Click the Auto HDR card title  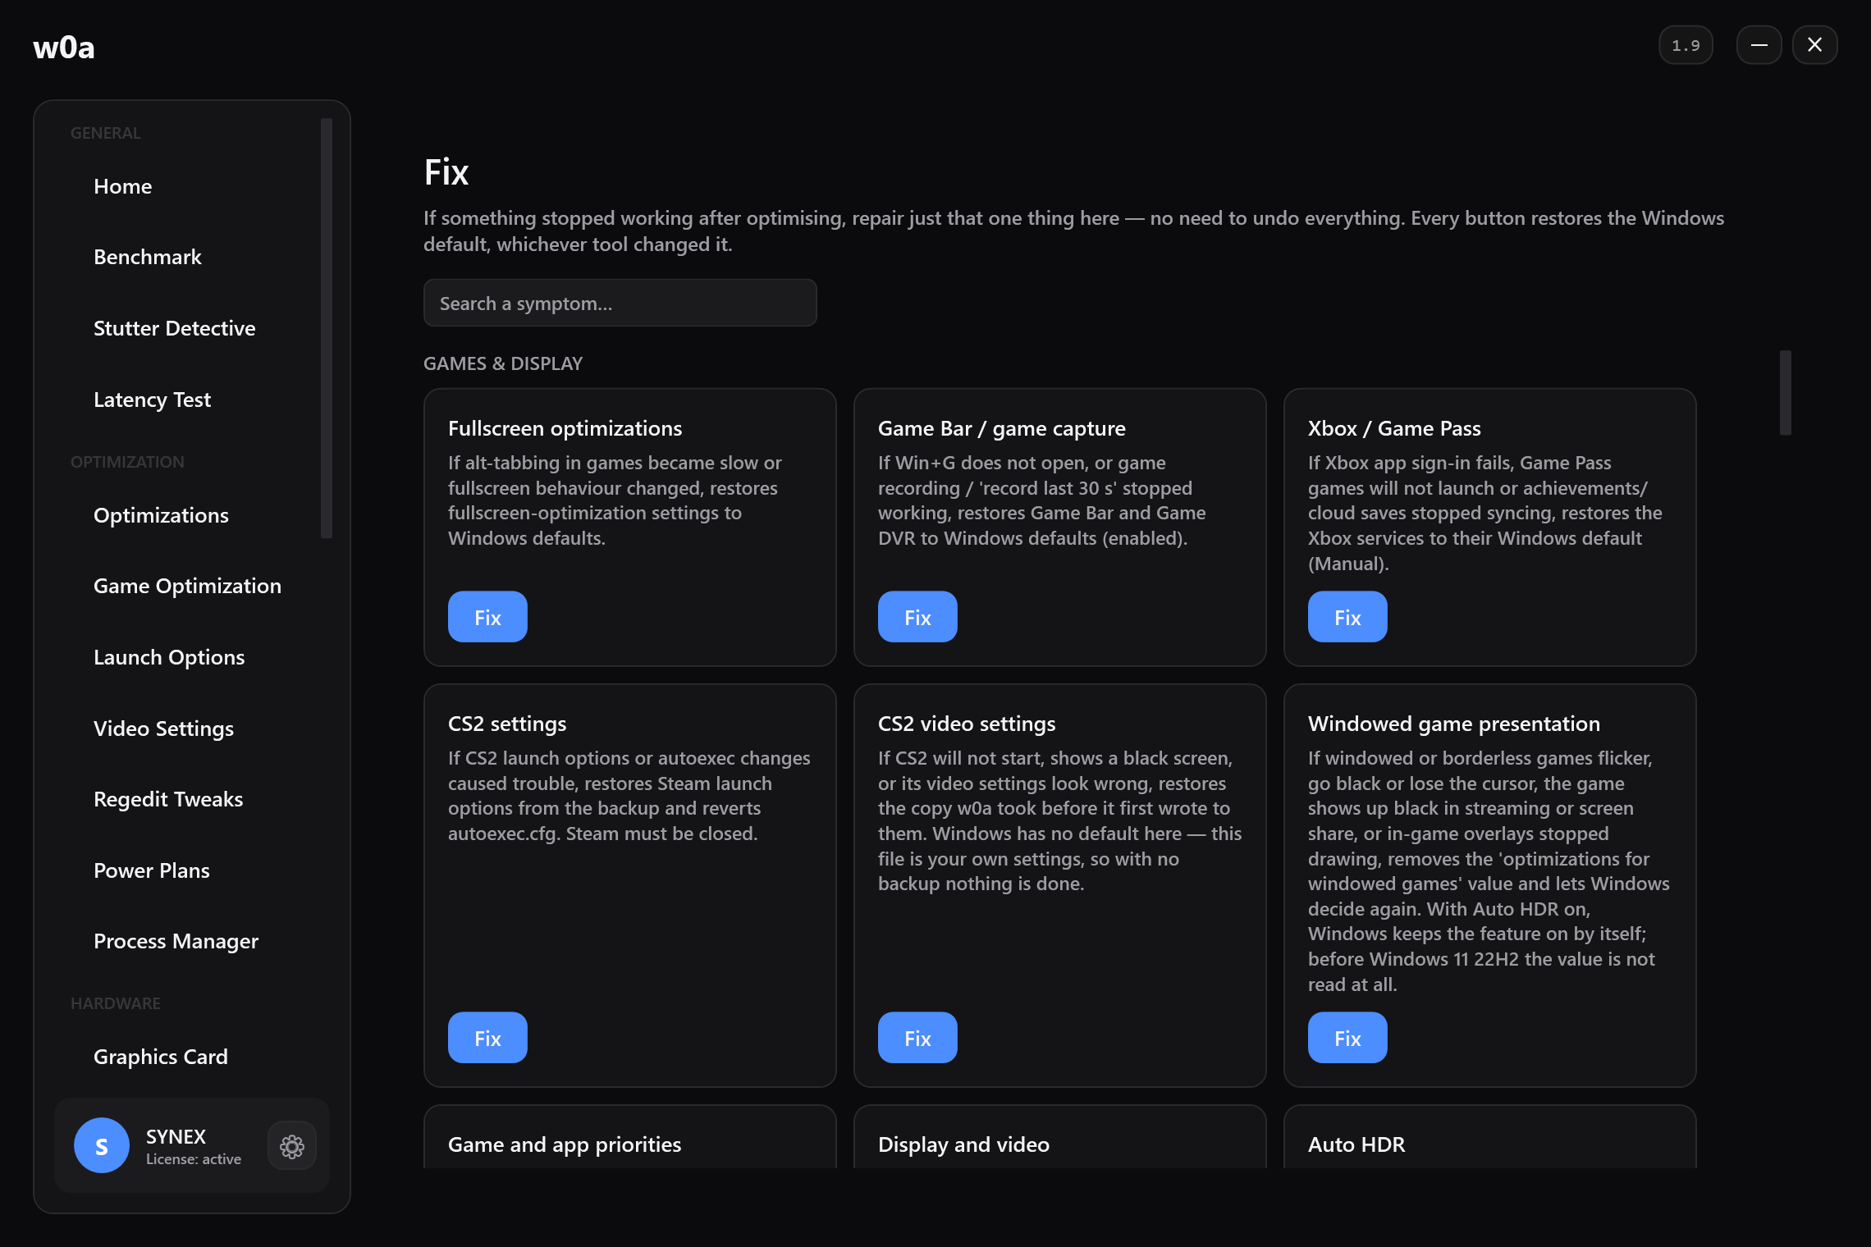pyautogui.click(x=1356, y=1144)
